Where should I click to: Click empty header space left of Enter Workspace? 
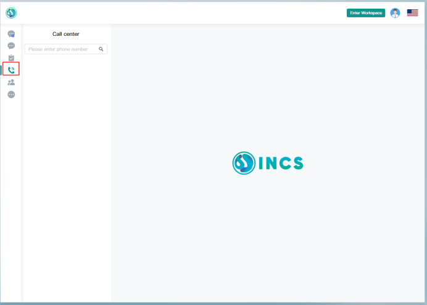(185, 12)
